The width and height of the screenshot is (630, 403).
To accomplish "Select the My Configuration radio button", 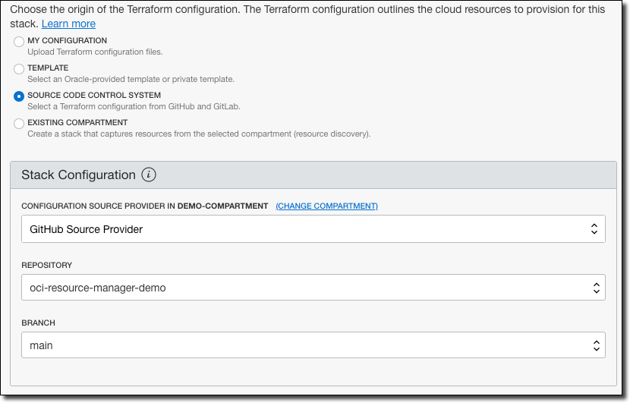I will point(19,42).
